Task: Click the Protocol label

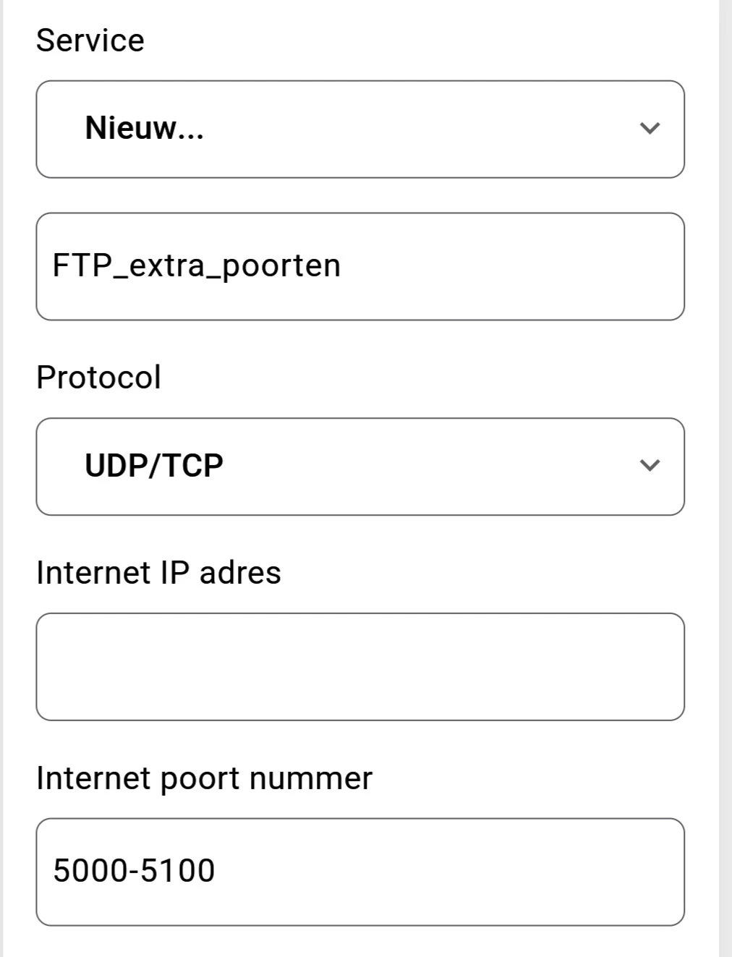Action: [x=98, y=378]
